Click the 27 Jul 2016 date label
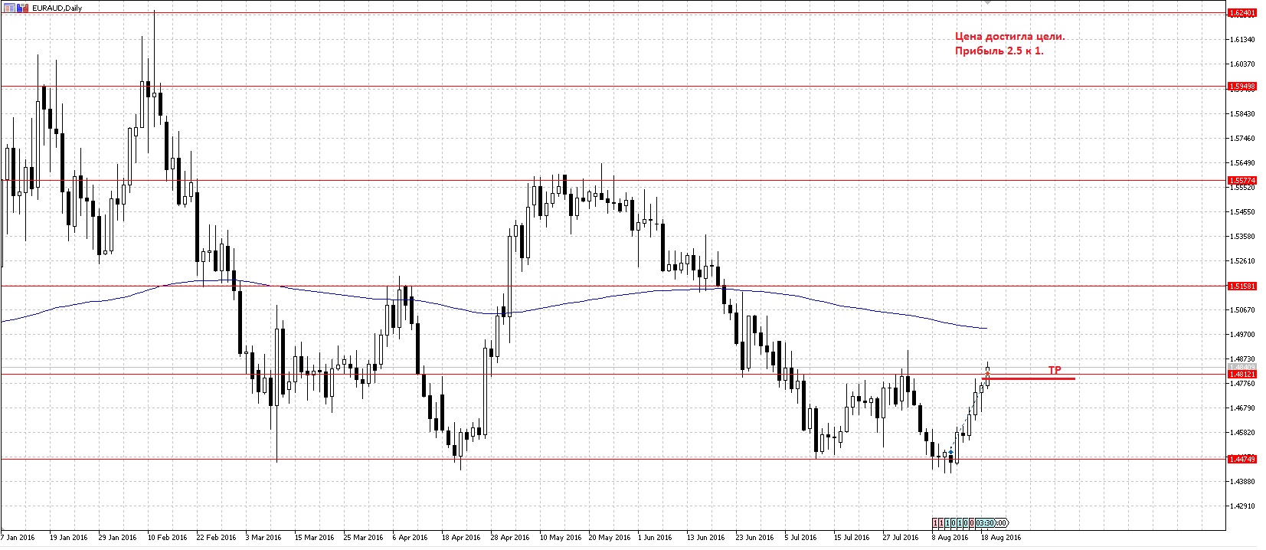Image resolution: width=1266 pixels, height=550 pixels. click(x=901, y=538)
